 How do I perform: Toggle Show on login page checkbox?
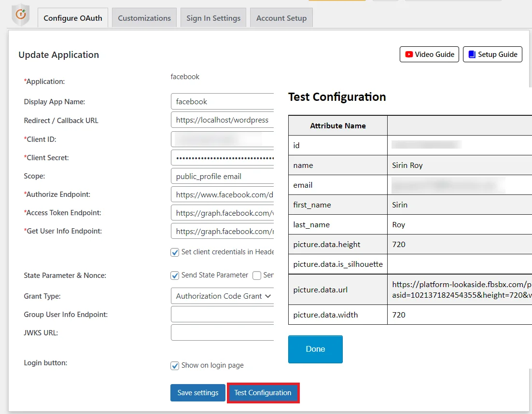[x=175, y=366]
